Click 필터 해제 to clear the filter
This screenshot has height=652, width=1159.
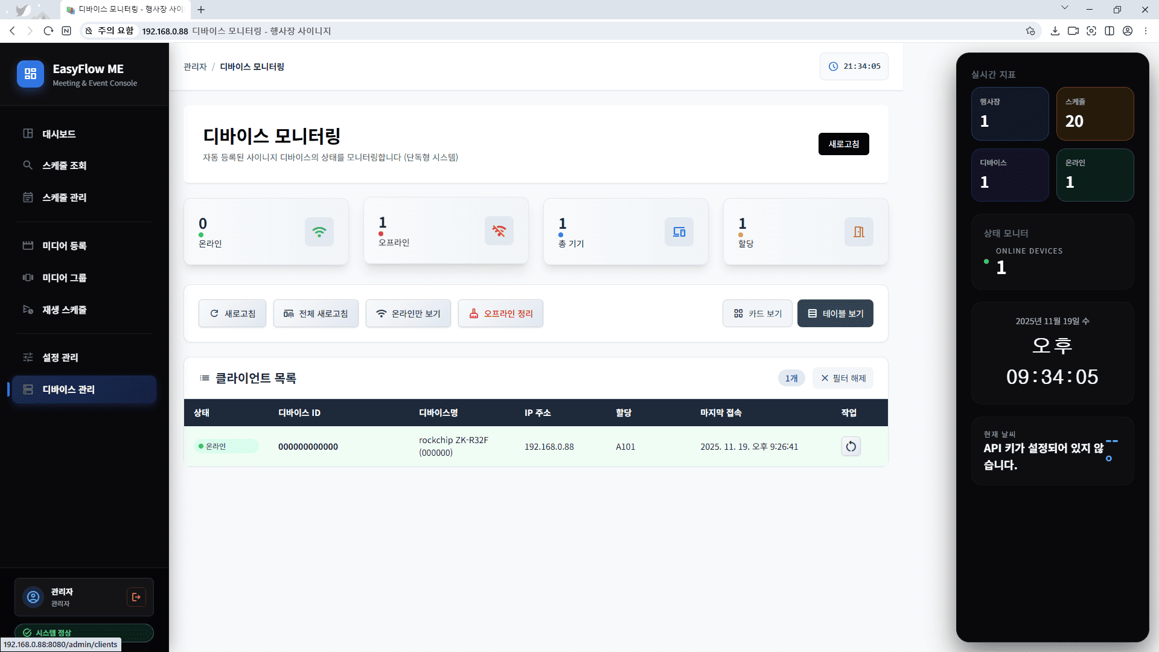tap(843, 378)
